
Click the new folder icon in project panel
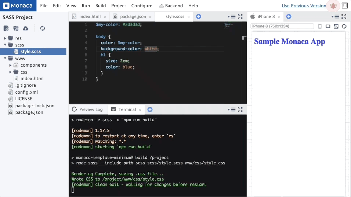click(x=16, y=28)
